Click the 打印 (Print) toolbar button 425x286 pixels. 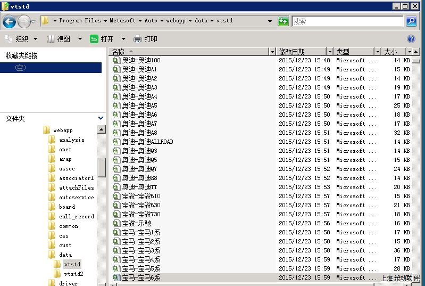pyautogui.click(x=145, y=39)
